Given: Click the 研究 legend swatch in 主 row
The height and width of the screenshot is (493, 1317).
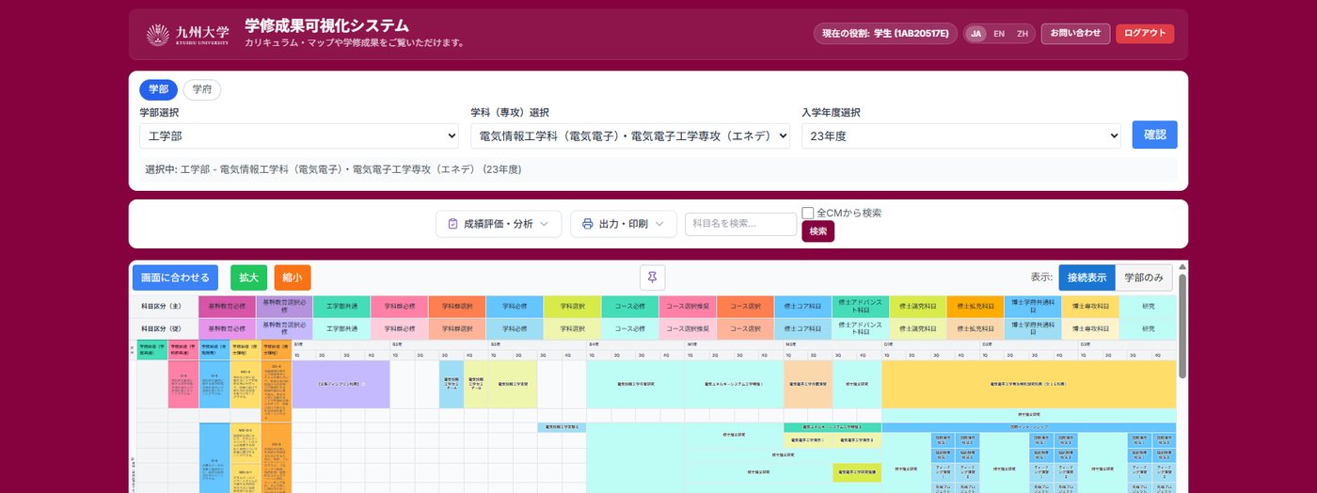Looking at the screenshot, I should (x=1148, y=306).
